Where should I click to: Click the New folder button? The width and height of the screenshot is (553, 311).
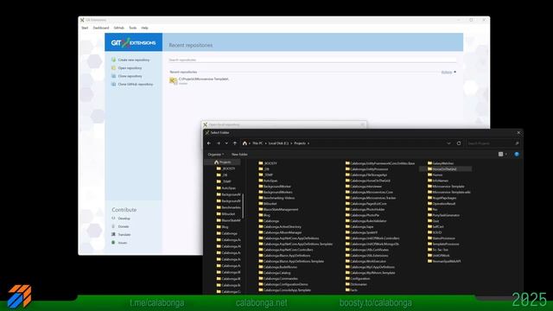(x=239, y=155)
